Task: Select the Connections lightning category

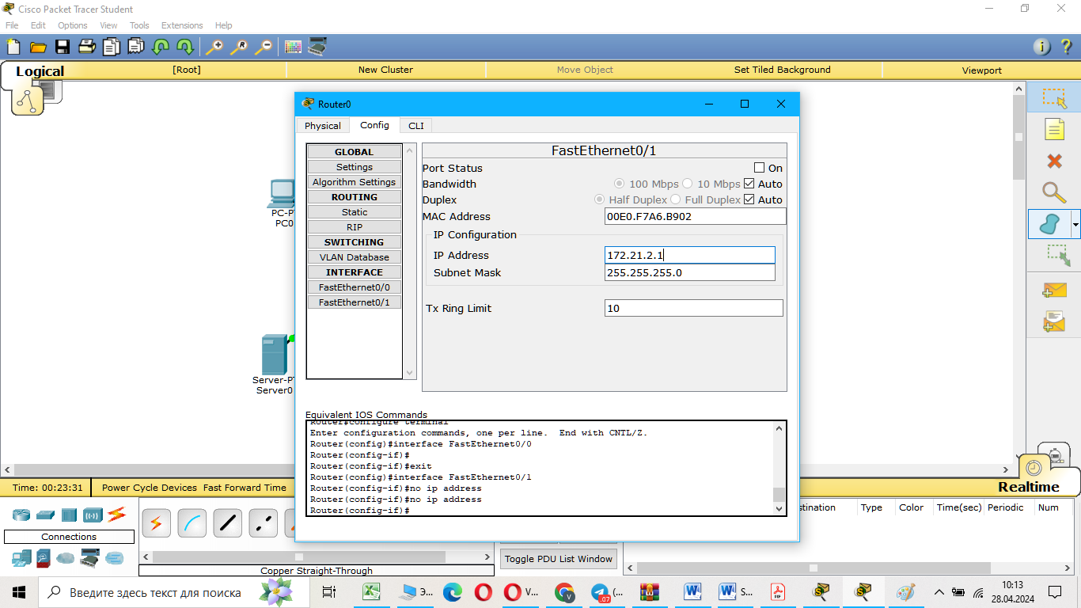Action: [117, 515]
